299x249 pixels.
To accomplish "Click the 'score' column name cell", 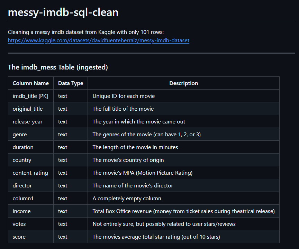I will pos(19,237).
